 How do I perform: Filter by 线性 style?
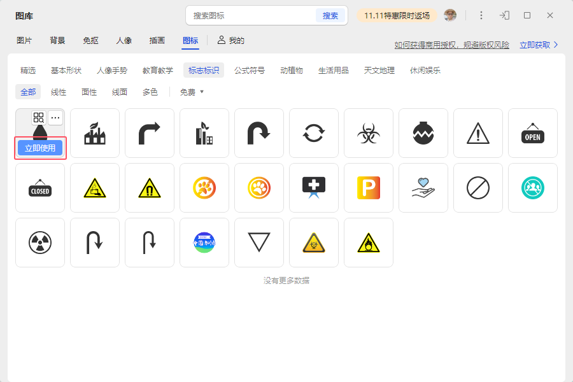click(x=59, y=92)
